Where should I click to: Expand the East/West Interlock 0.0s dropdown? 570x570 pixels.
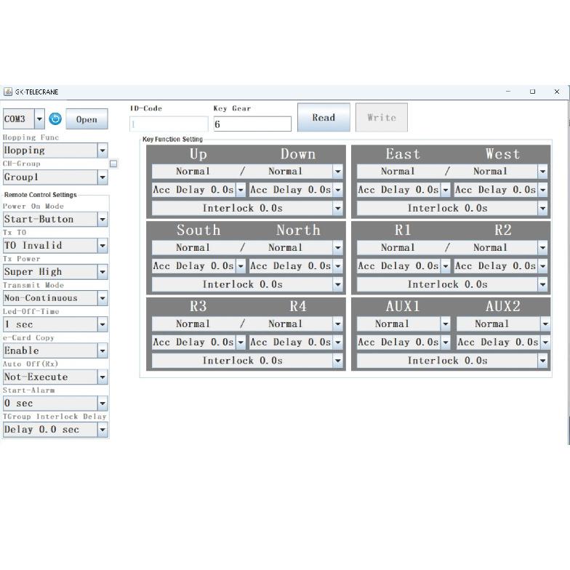tap(452, 208)
